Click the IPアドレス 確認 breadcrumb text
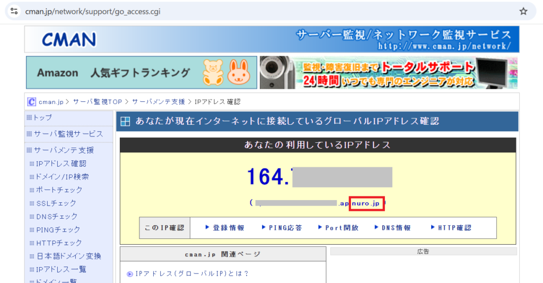 click(x=217, y=102)
